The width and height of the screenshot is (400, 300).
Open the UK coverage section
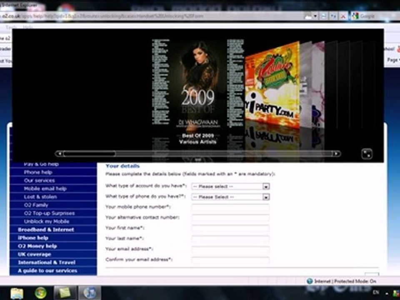point(35,254)
